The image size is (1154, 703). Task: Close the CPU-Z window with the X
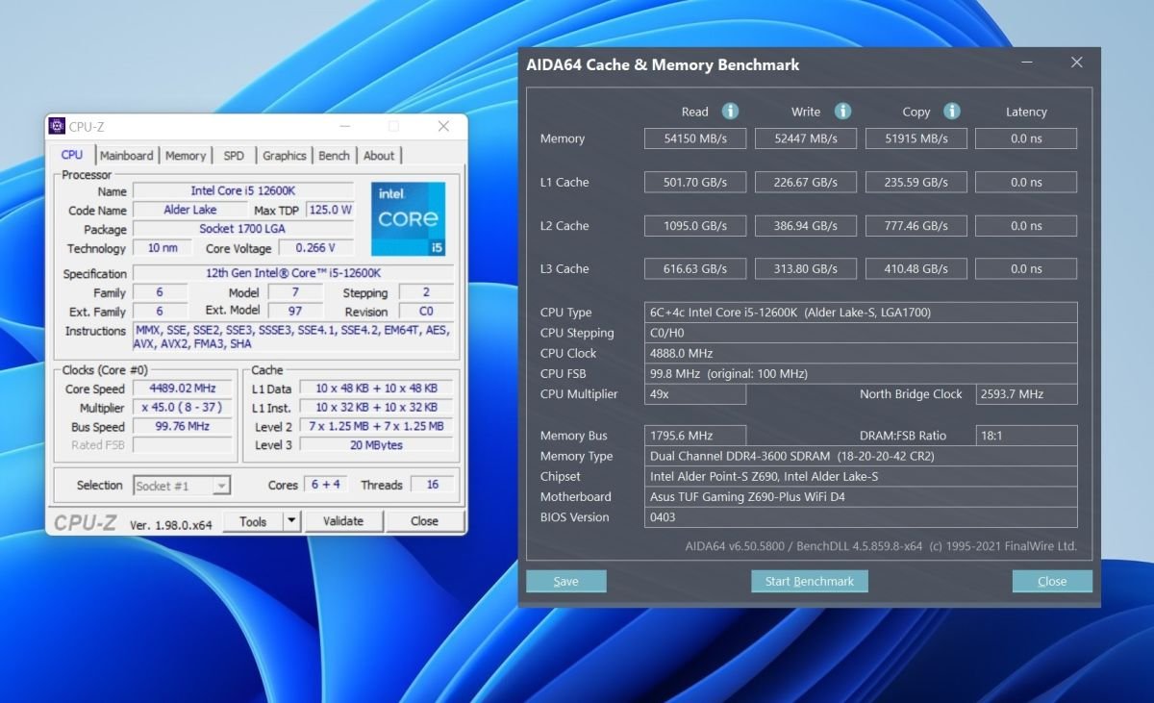[443, 126]
